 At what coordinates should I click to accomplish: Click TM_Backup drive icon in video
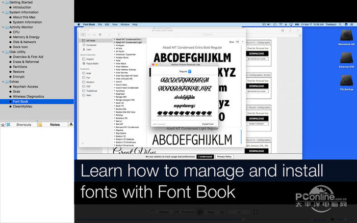(346, 81)
